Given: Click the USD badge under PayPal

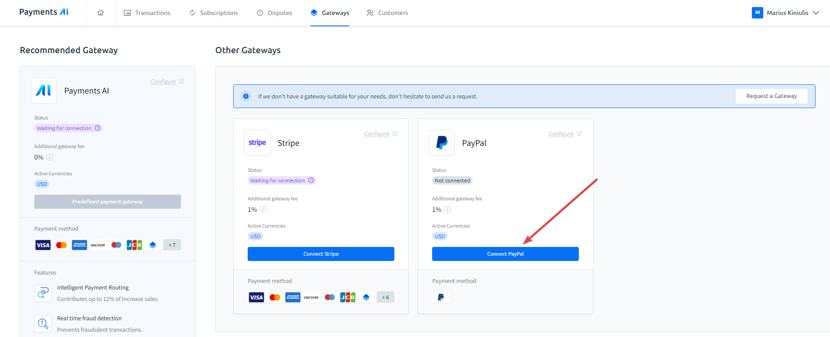Looking at the screenshot, I should point(440,236).
